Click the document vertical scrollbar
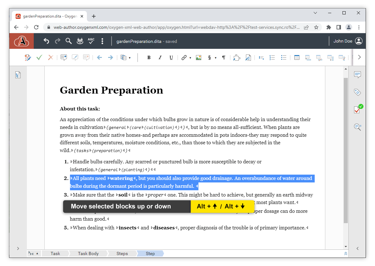375x266 pixels. [x=346, y=150]
